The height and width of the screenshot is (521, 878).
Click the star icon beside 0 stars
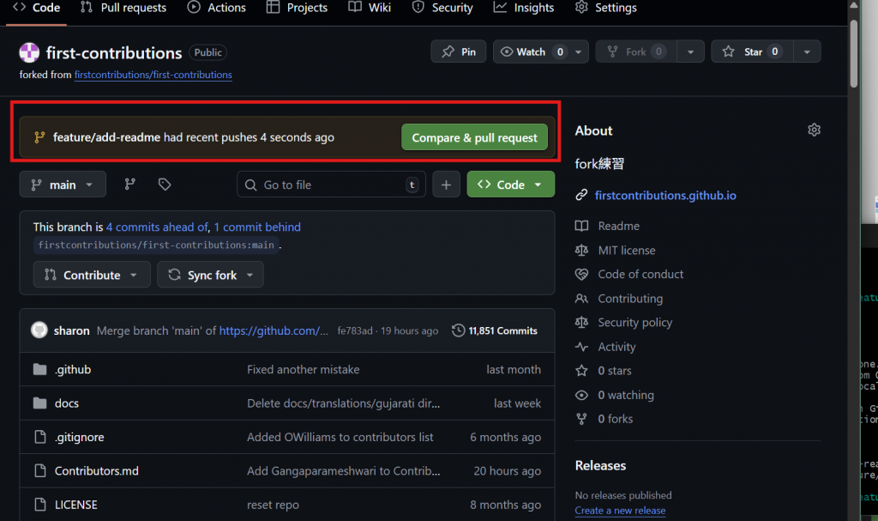point(581,371)
